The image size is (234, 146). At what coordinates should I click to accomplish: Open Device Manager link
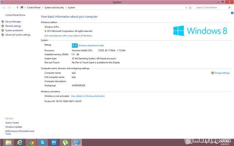point(13,22)
